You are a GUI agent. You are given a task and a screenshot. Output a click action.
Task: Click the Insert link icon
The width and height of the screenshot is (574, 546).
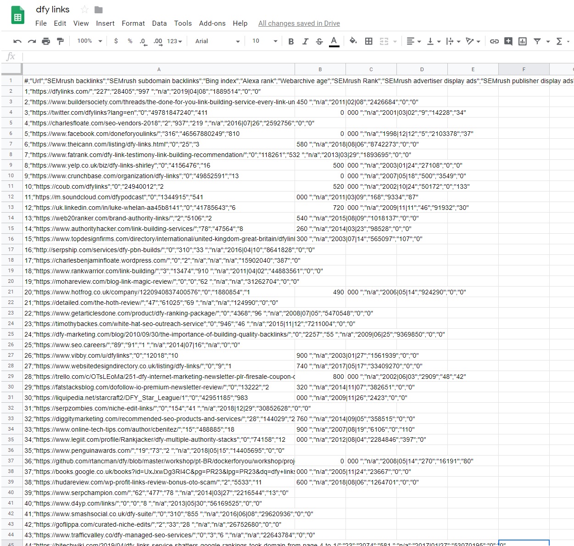pyautogui.click(x=494, y=41)
